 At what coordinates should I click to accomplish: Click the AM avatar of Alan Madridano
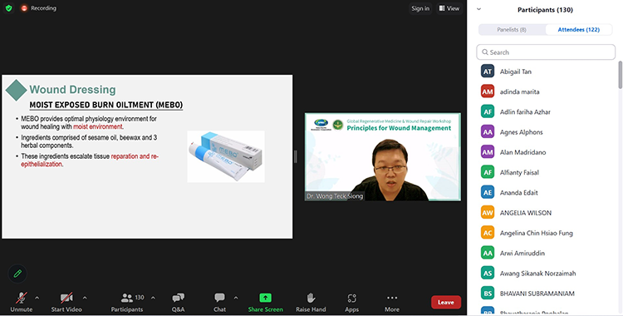coord(488,152)
